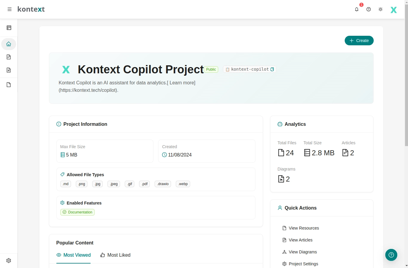Click the .png file type tag
The image size is (408, 268).
click(x=81, y=184)
